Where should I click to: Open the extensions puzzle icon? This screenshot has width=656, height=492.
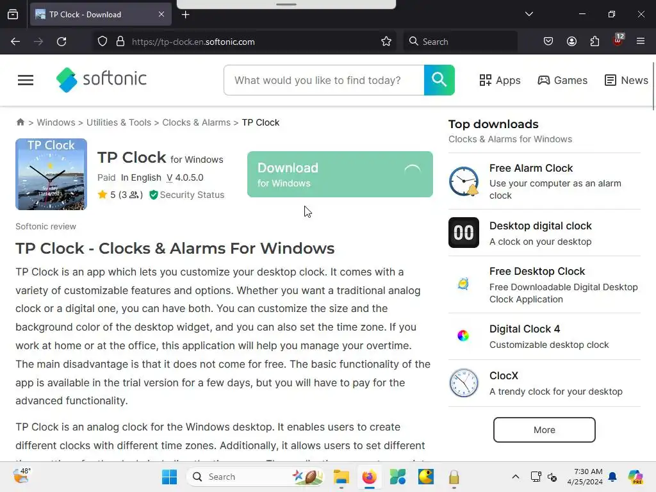tap(594, 42)
